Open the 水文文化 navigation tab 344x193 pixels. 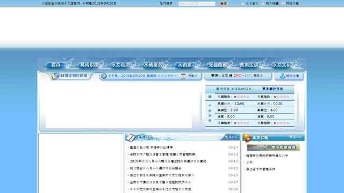click(282, 65)
